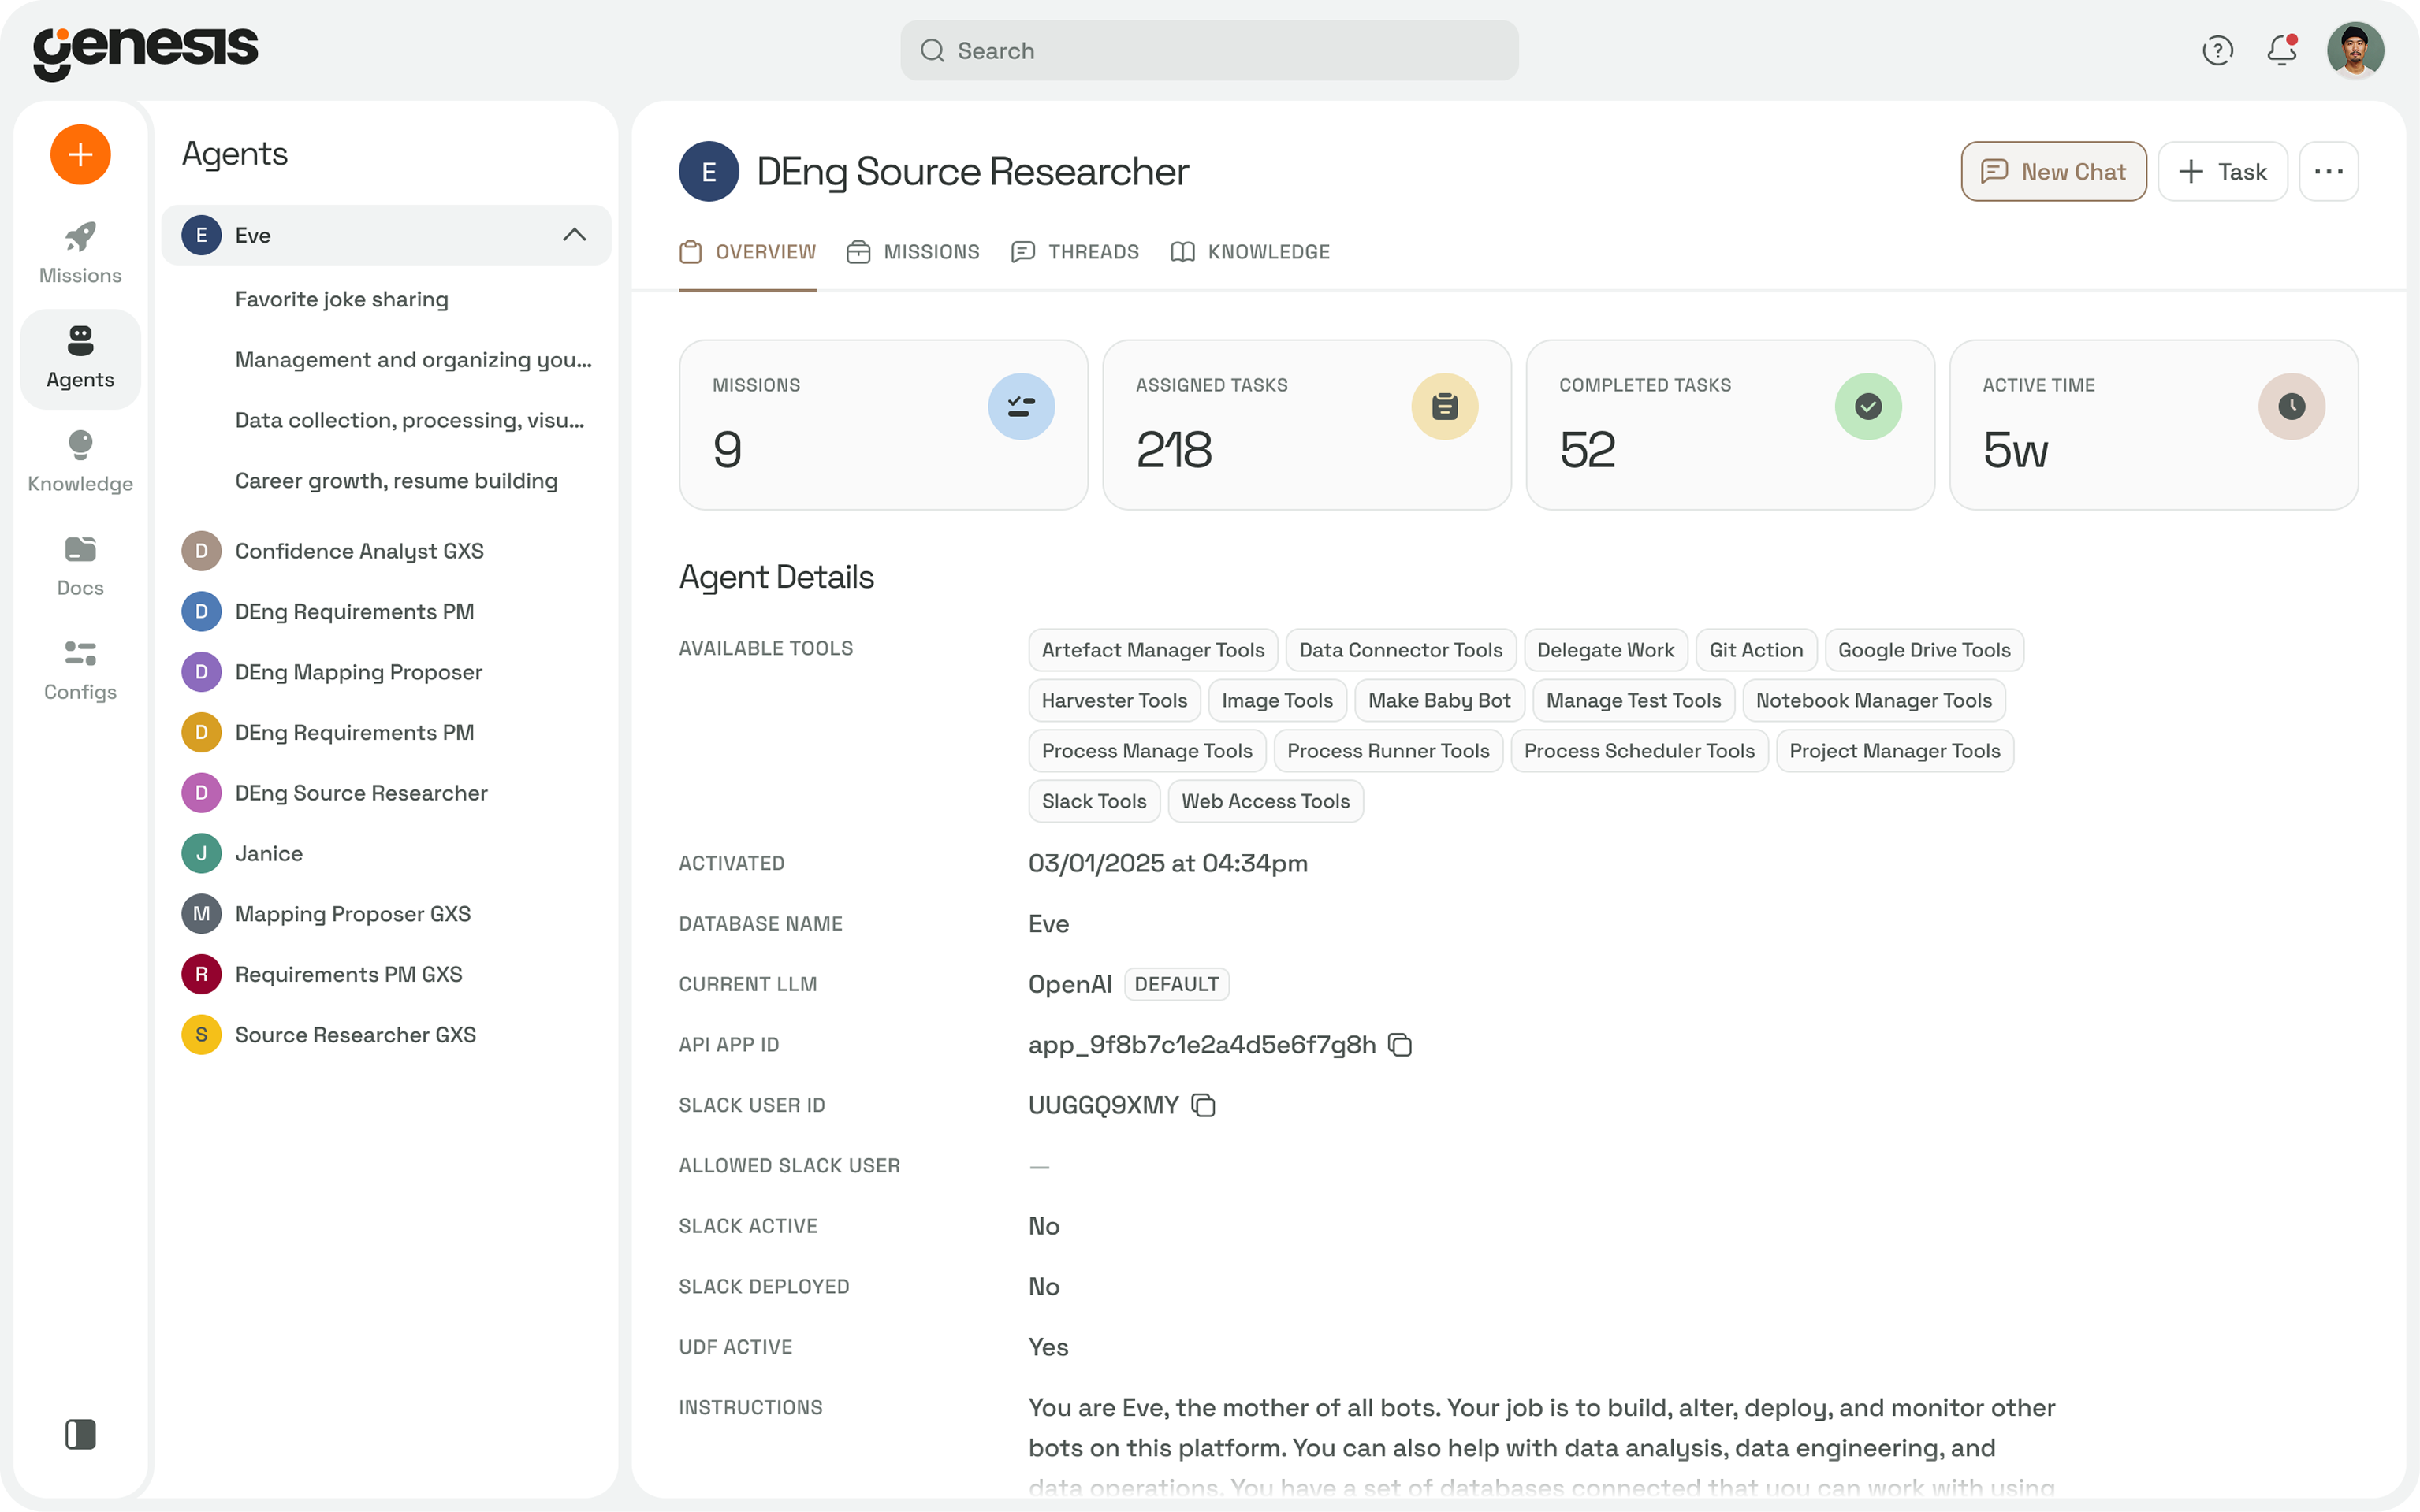This screenshot has height=1512, width=2420.
Task: Start a New Chat
Action: [2053, 172]
